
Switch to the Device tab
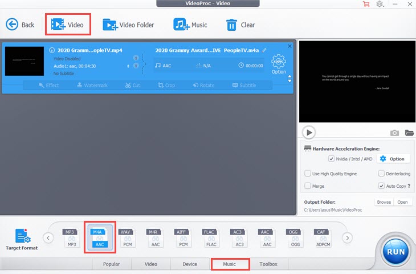(190, 264)
